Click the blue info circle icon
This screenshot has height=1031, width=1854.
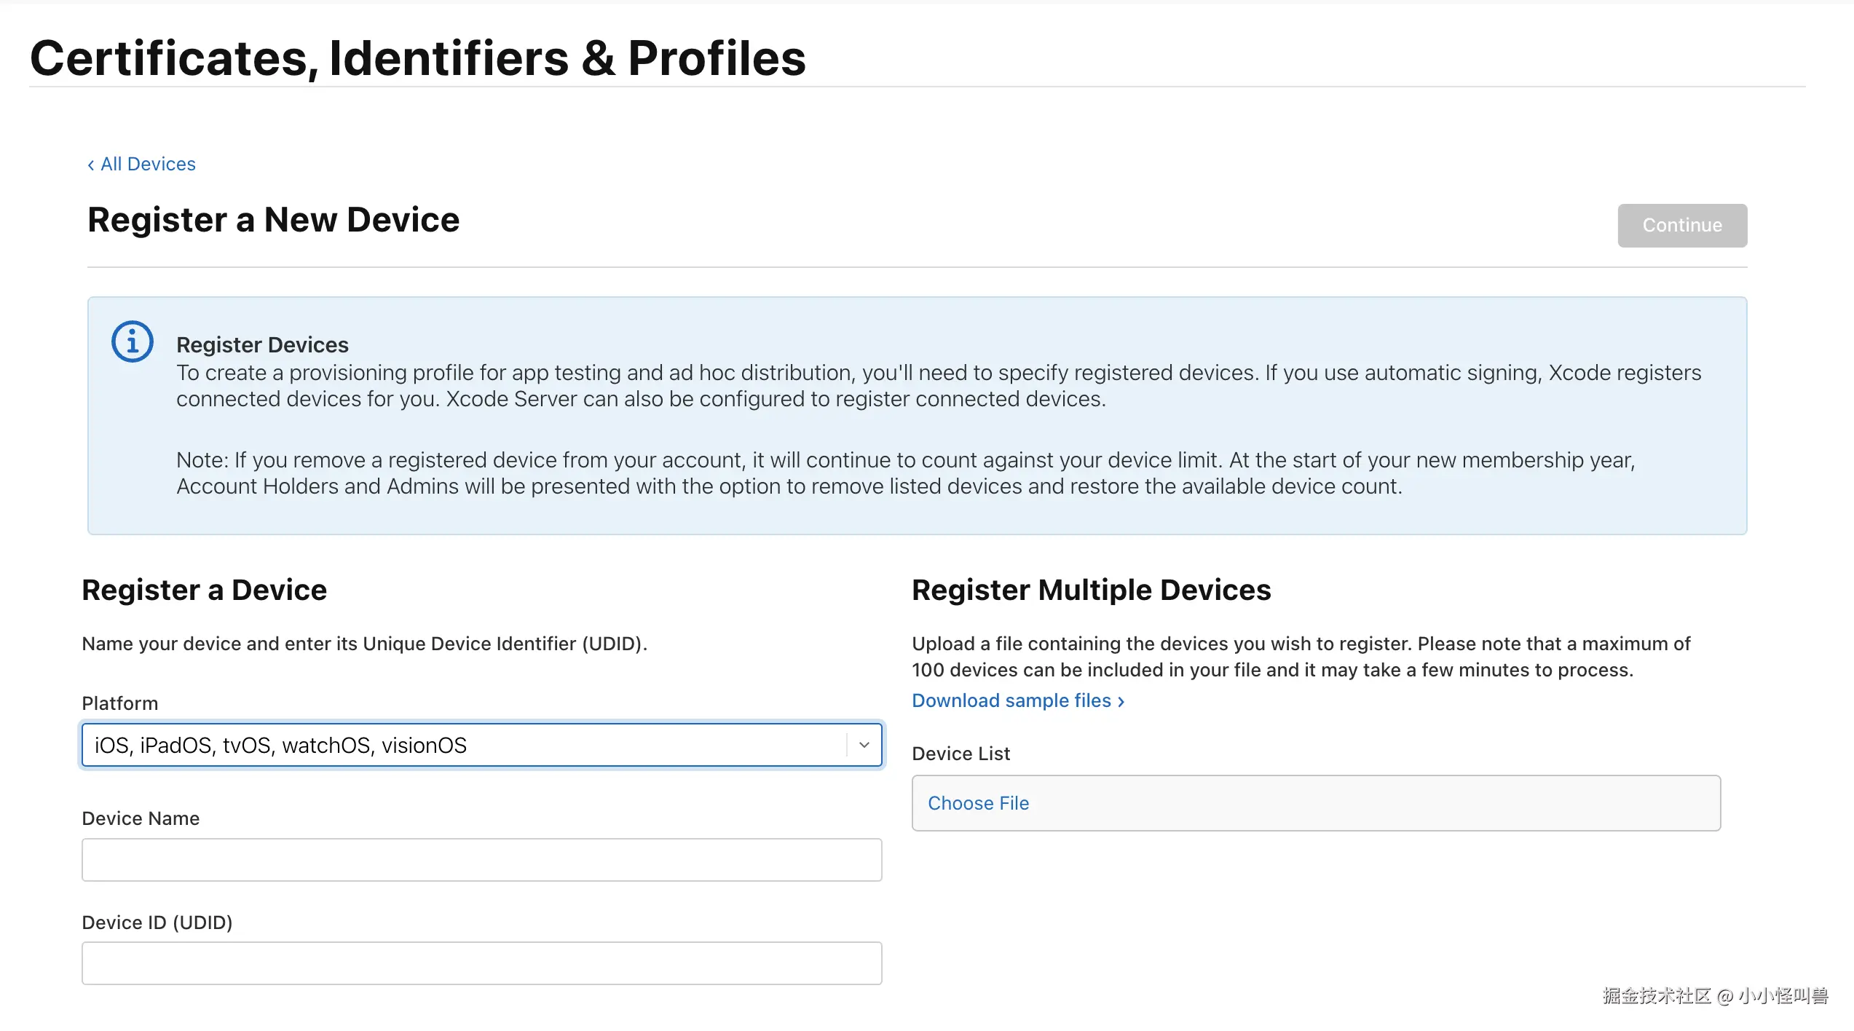[x=132, y=341]
